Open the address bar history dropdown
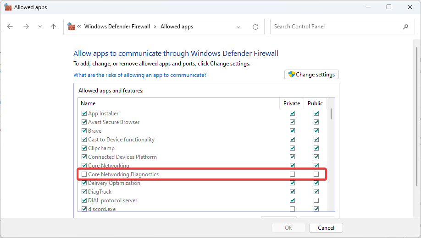This screenshot has height=238, width=421. [x=238, y=27]
